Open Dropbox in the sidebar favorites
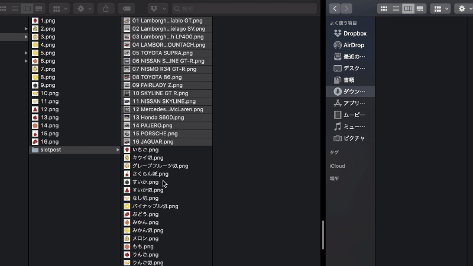This screenshot has width=473, height=266. [x=355, y=34]
